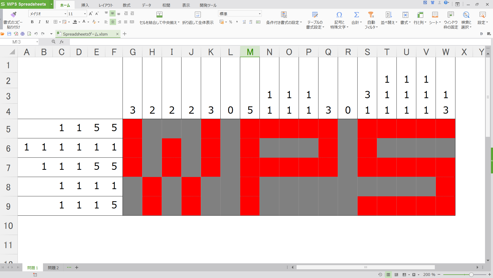Apply percent style
This screenshot has width=493, height=278.
tap(231, 22)
